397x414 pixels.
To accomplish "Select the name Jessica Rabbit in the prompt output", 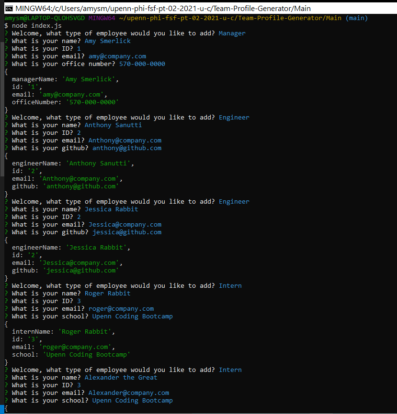I will [x=111, y=209].
